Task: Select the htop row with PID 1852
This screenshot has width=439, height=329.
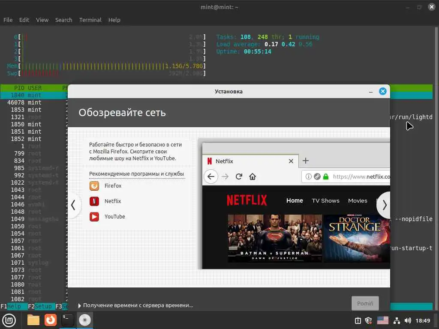Action: point(34,139)
